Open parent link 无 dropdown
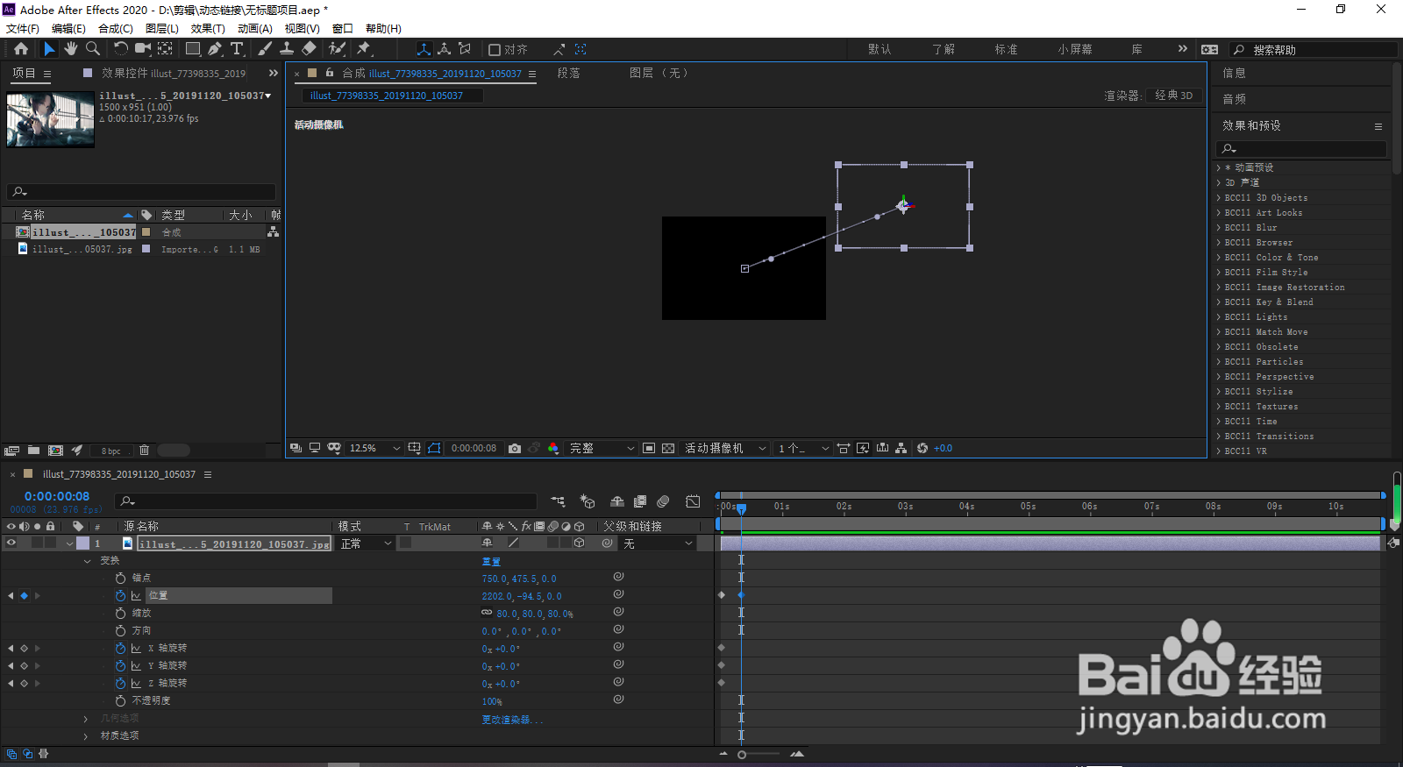Screen dimensions: 1403x767 [658, 543]
